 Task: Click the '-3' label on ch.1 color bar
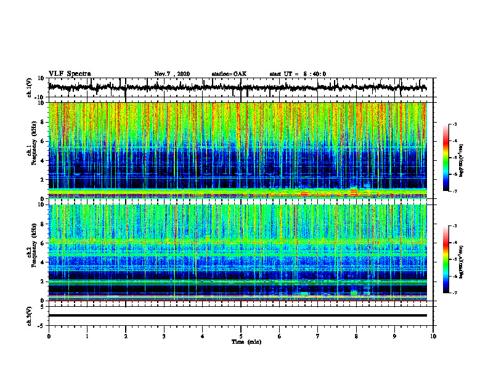click(x=454, y=124)
